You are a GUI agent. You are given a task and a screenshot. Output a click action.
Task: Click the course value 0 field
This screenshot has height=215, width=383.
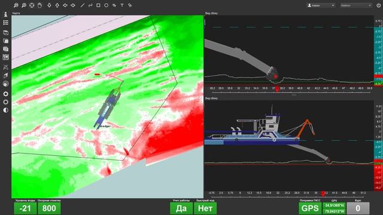358,208
